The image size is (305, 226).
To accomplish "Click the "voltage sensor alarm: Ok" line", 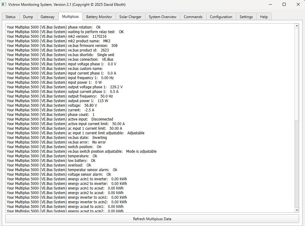I will pyautogui.click(x=59, y=174).
